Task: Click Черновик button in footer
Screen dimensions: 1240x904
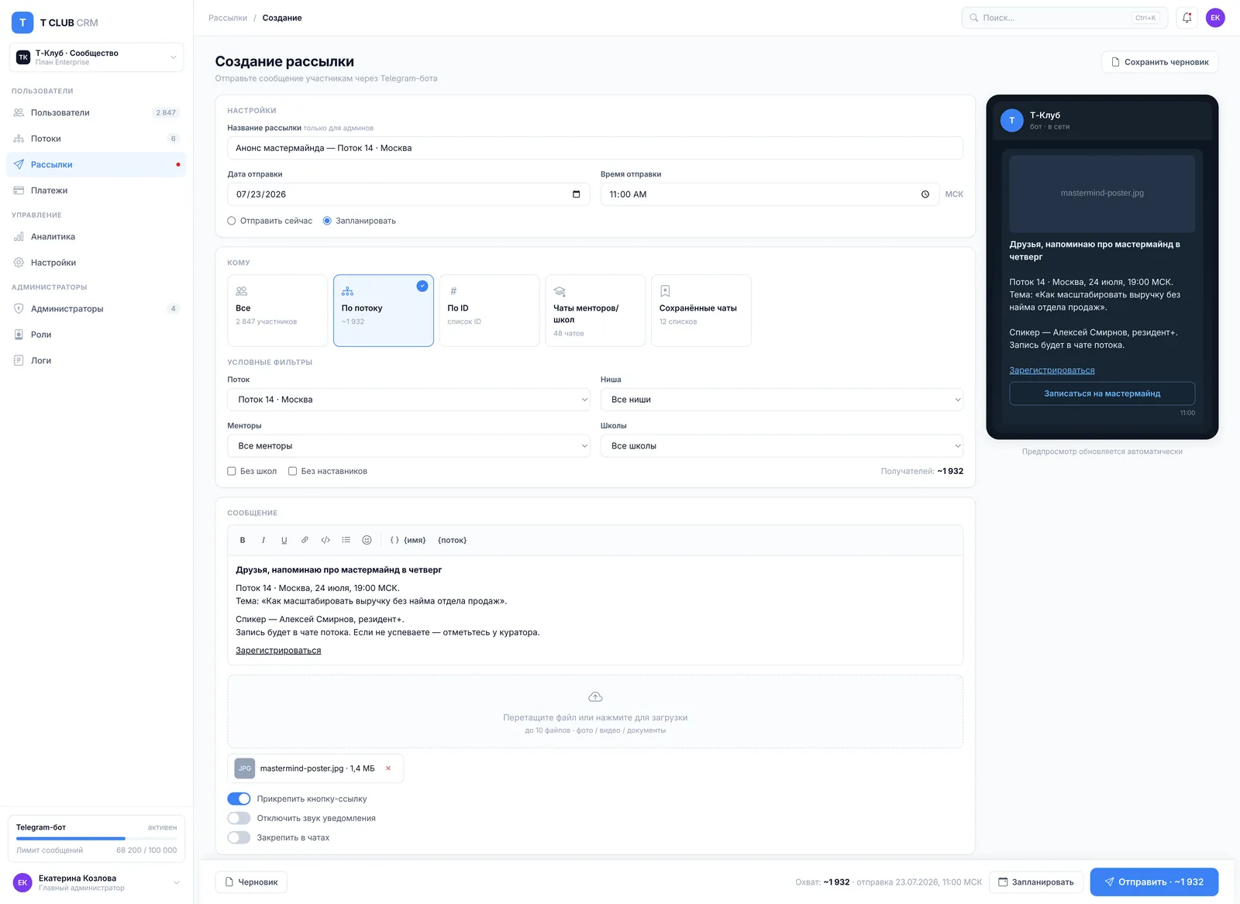Action: coord(251,882)
